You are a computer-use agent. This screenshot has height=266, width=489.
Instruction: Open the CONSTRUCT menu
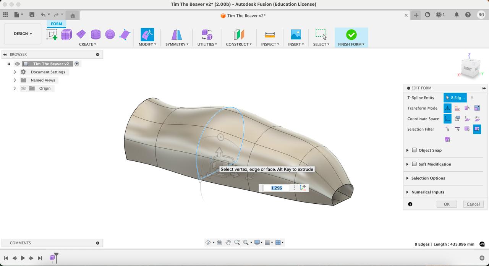coord(238,44)
